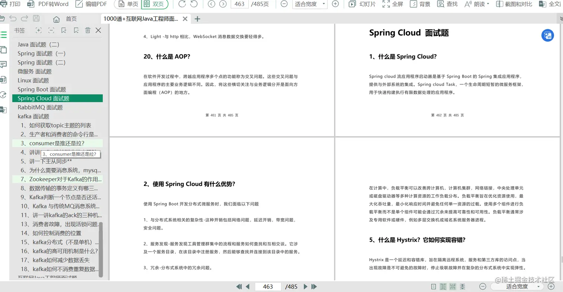This screenshot has width=563, height=292.
Task: Convert with the PDF转Word tool
Action: [x=48, y=4]
